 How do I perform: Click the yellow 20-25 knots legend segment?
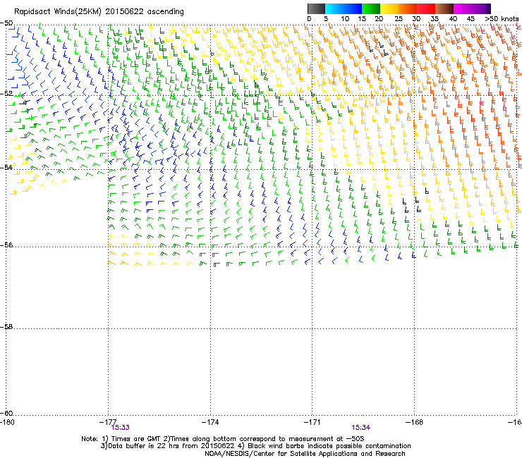(389, 8)
